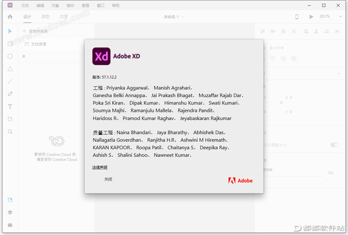Open the 法律声明 legal notices link

pyautogui.click(x=100, y=167)
